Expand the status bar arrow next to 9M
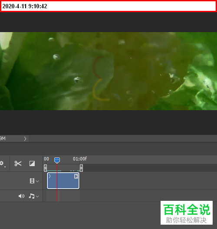This screenshot has height=229, width=217. pos(25,139)
